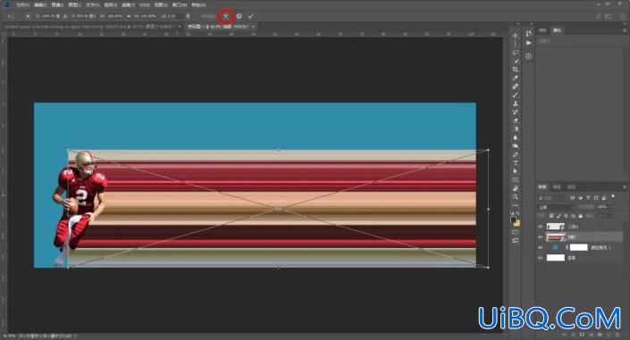Select the Crop tool

click(x=515, y=70)
